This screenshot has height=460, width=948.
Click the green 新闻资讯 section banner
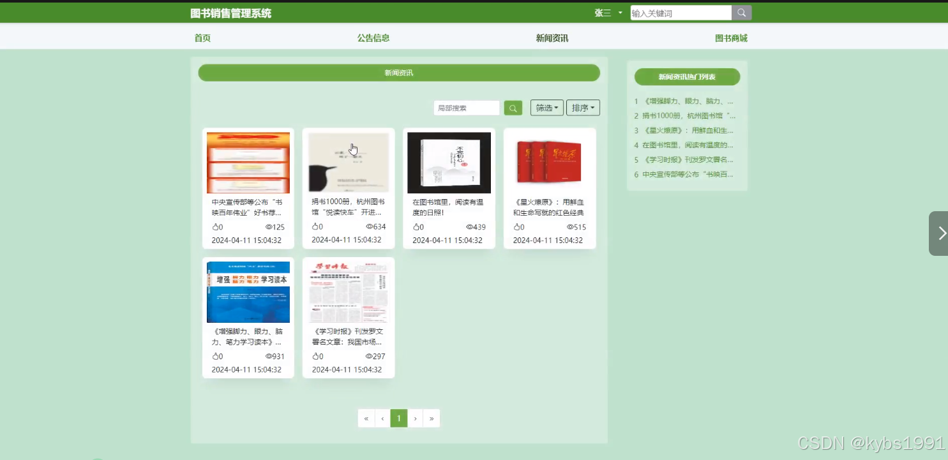(x=399, y=73)
